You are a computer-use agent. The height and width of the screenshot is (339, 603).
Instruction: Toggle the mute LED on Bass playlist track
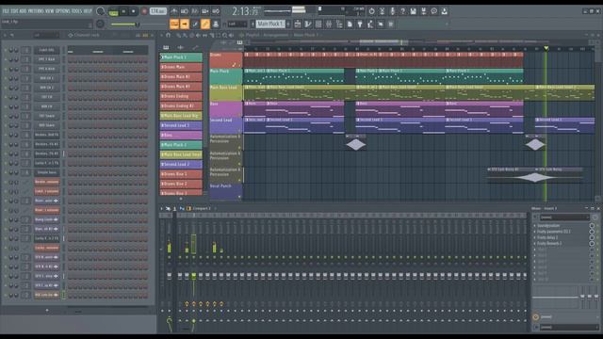(x=239, y=115)
